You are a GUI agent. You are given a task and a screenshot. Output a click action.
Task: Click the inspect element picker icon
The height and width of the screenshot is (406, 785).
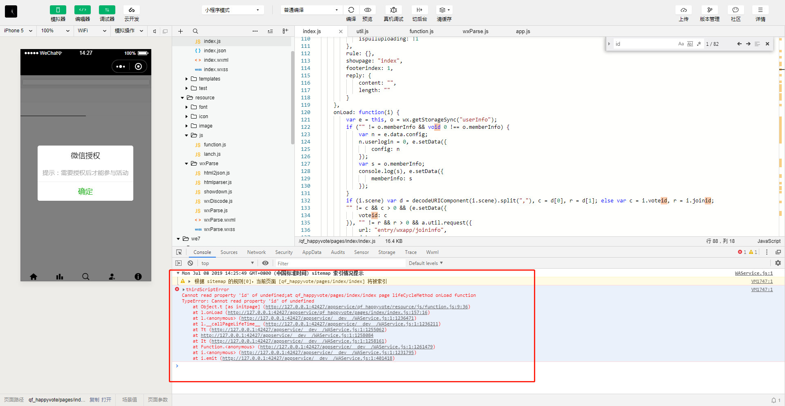(x=179, y=252)
